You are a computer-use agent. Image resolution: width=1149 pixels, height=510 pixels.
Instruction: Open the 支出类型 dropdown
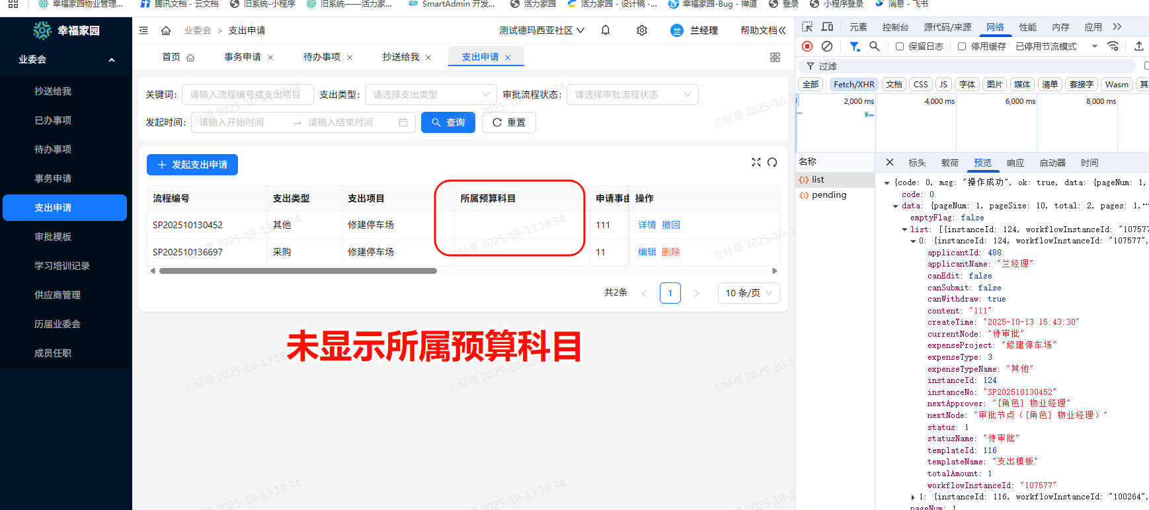point(430,95)
